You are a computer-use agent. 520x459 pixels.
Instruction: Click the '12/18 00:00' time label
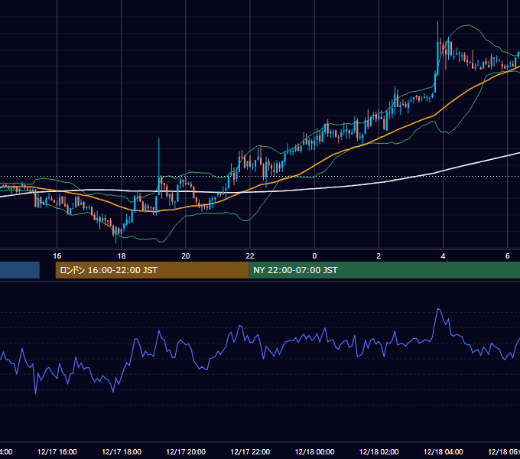(x=314, y=451)
